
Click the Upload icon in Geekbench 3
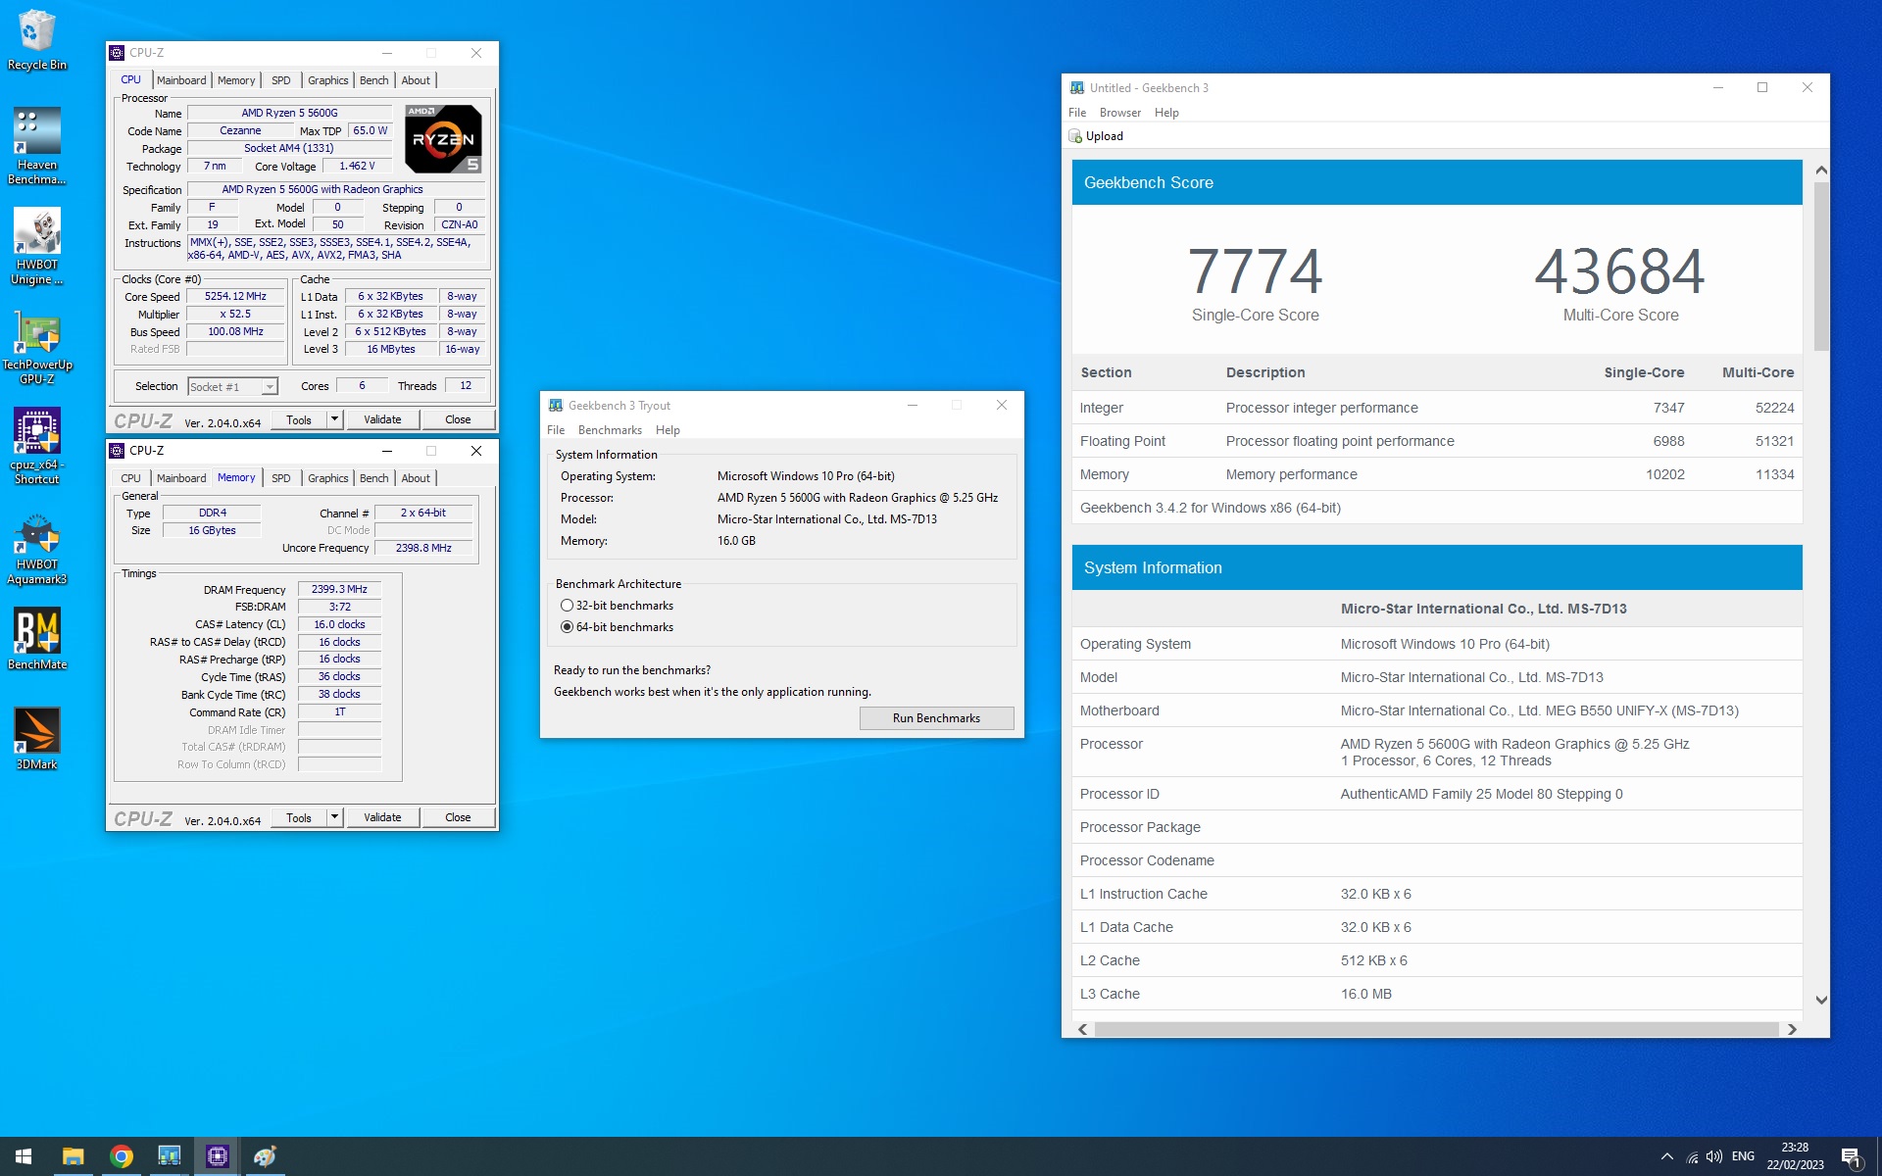point(1075,136)
